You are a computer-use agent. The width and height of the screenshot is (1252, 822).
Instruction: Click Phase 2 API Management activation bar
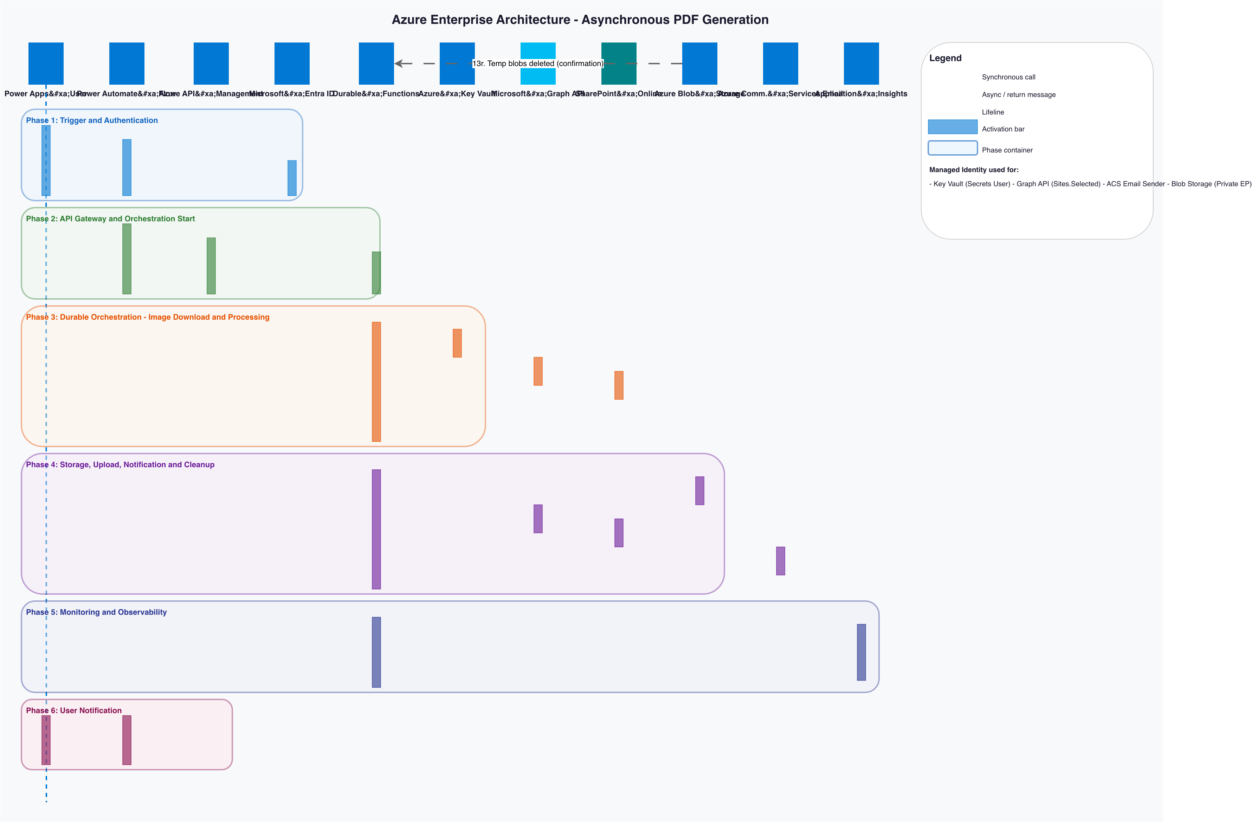pyautogui.click(x=211, y=266)
